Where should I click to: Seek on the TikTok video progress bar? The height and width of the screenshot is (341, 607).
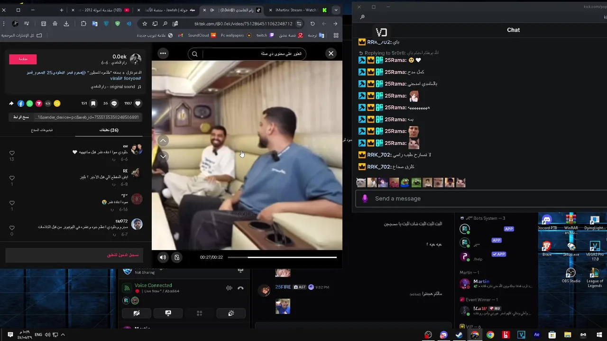coord(282,257)
